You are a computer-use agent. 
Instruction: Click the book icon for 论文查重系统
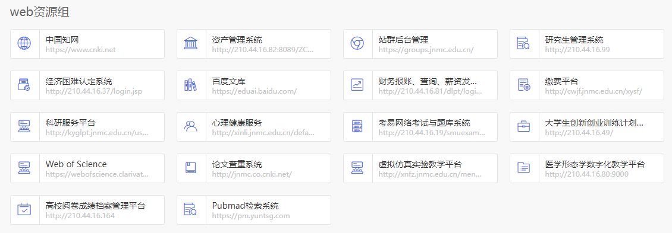(x=191, y=168)
